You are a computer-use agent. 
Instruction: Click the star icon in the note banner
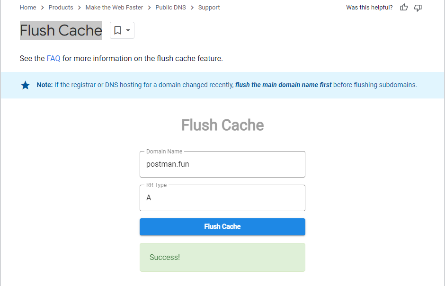click(x=25, y=85)
